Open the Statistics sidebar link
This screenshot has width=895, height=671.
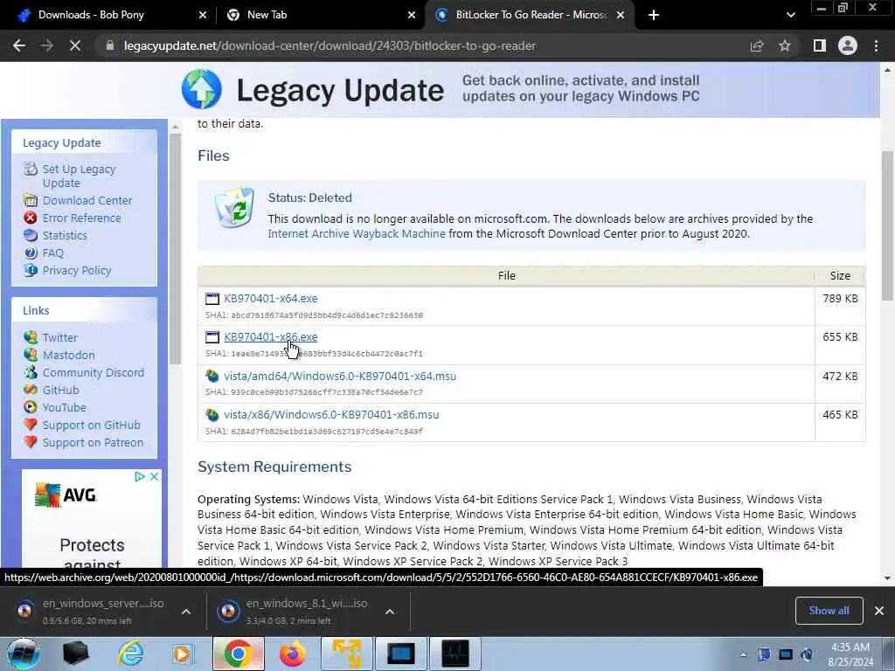click(65, 235)
